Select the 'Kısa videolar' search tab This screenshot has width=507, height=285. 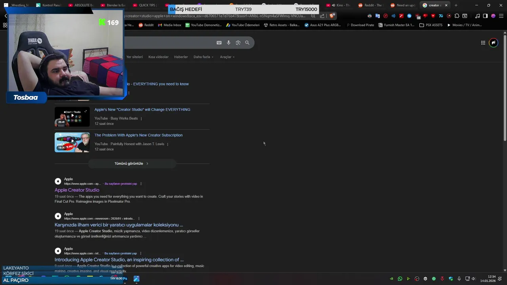click(x=158, y=57)
